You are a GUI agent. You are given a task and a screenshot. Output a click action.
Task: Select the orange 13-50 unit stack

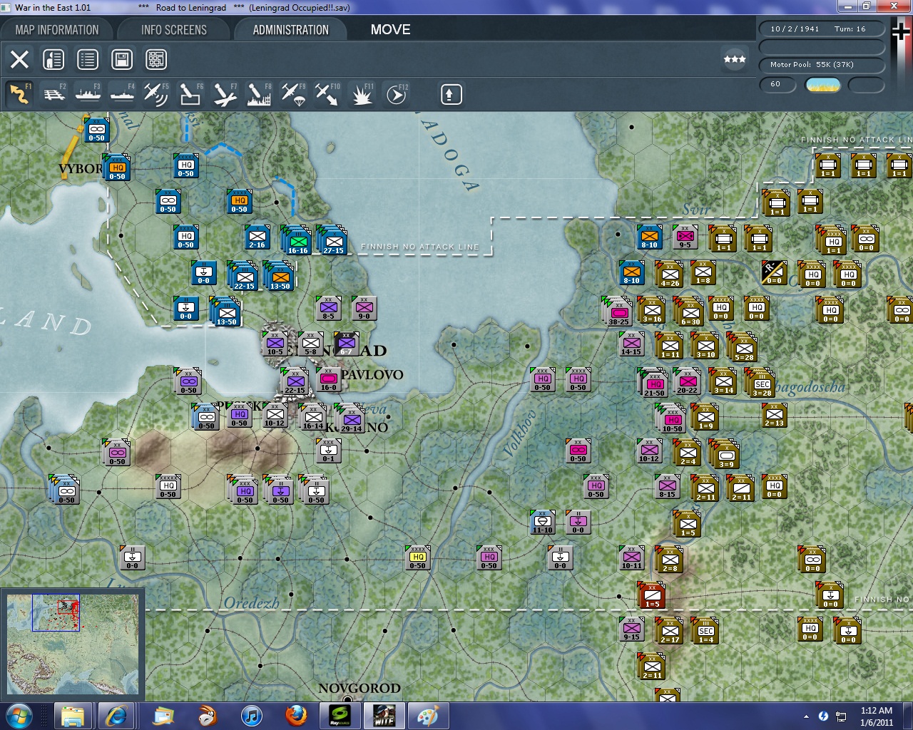point(279,277)
